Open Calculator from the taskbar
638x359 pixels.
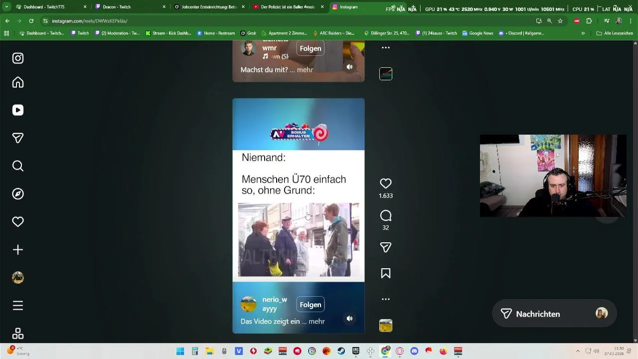[x=195, y=351]
